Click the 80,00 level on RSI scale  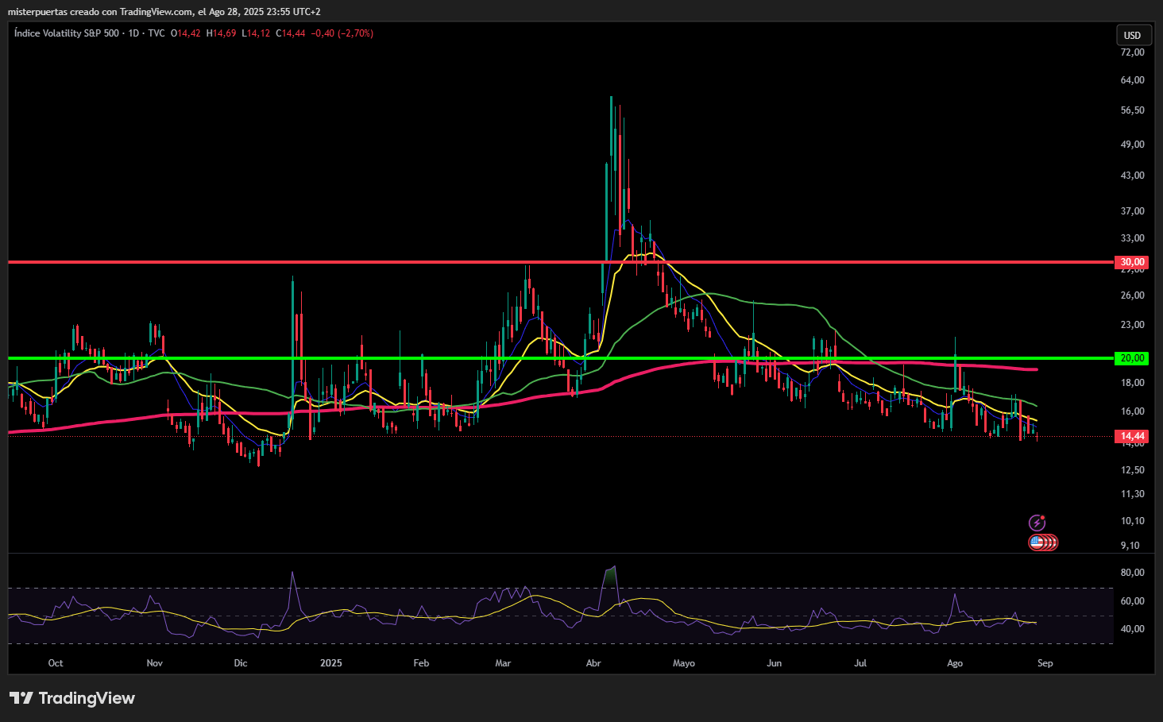point(1132,573)
